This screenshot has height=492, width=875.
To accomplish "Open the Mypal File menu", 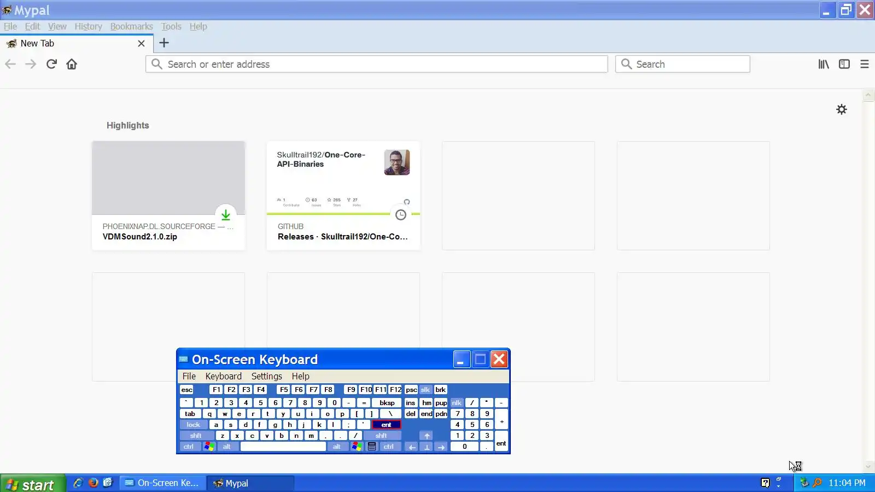I will 10,26.
